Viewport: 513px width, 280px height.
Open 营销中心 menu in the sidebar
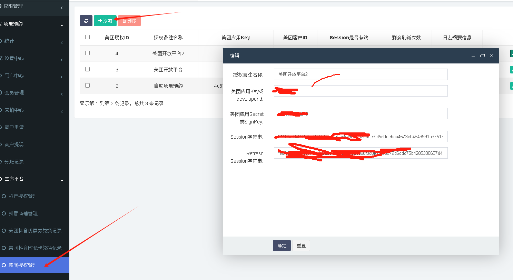click(x=34, y=110)
